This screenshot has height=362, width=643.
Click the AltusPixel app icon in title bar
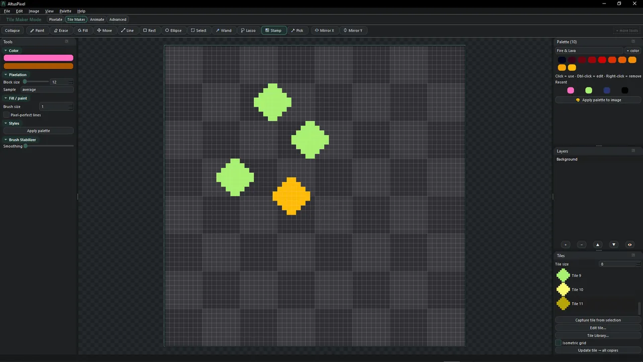(x=4, y=4)
